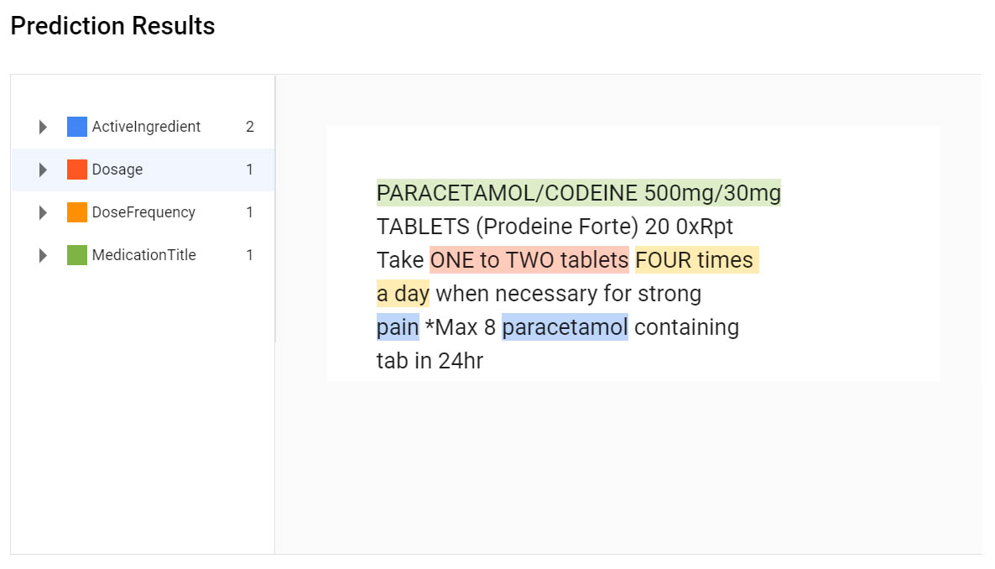Select the DoseFrequency label in list
This screenshot has height=569, width=995.
point(143,213)
